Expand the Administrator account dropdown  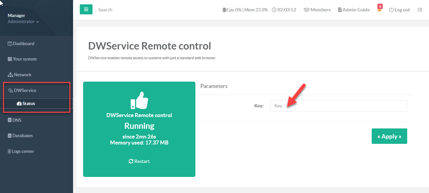[x=23, y=22]
